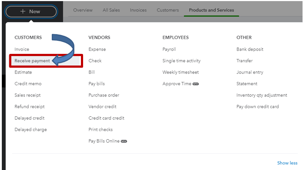The image size is (304, 170).
Task: Select Credit memo option
Action: click(x=28, y=84)
